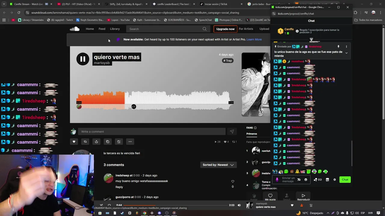This screenshot has height=216, width=385.
Task: Open the kick popout site info icon
Action: (274, 13)
